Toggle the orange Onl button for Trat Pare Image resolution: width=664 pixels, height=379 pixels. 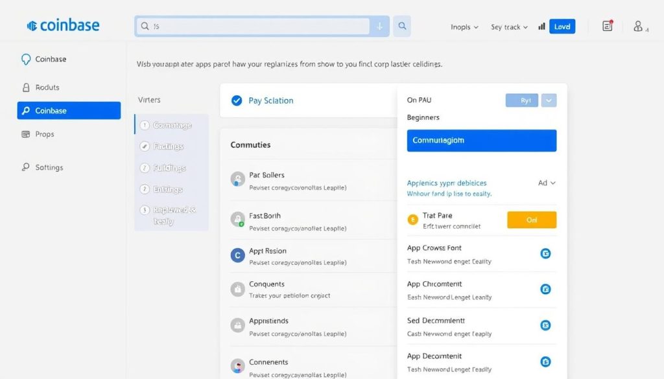click(532, 220)
